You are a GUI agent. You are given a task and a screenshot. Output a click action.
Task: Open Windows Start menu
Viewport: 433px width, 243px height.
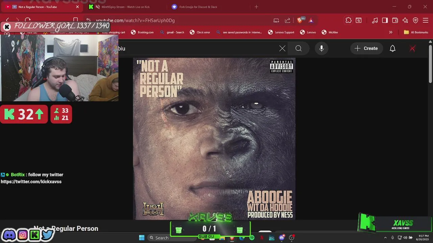[x=142, y=238]
